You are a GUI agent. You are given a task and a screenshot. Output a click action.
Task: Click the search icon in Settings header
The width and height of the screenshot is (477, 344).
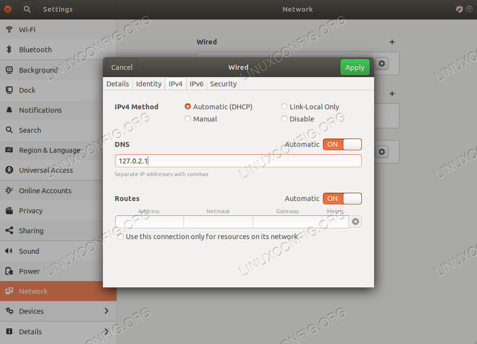27,9
